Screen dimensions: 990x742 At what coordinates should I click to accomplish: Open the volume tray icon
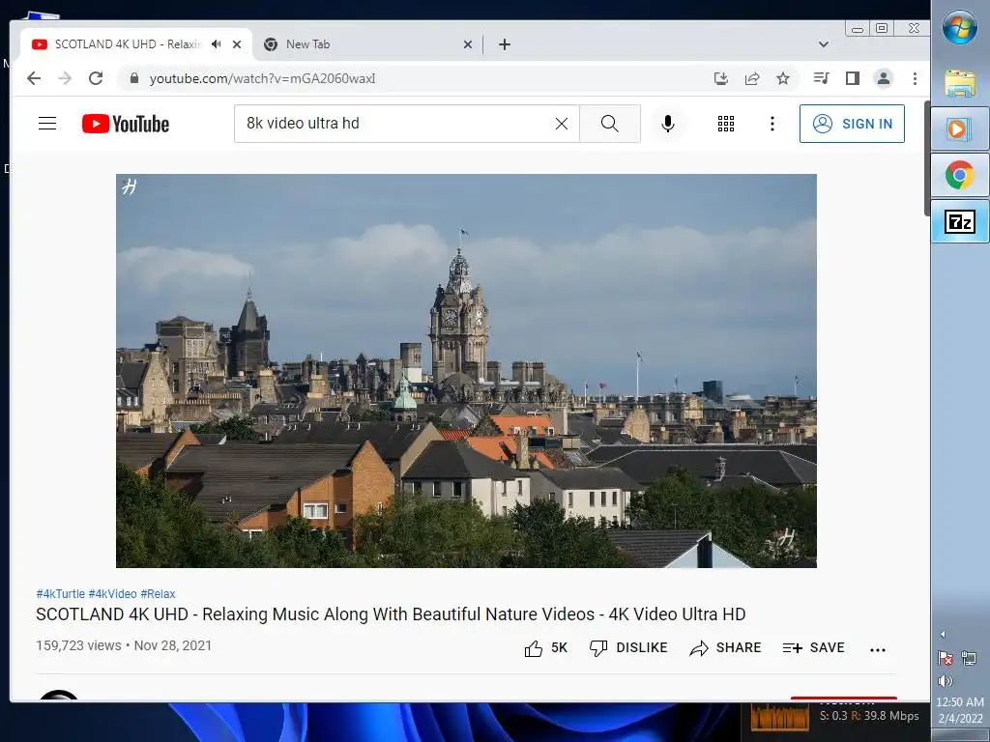coord(946,681)
